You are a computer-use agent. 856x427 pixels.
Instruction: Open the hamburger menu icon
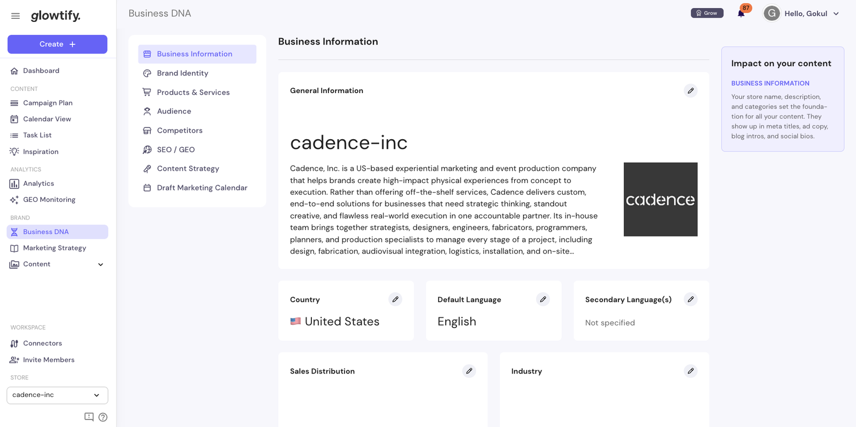pos(16,16)
